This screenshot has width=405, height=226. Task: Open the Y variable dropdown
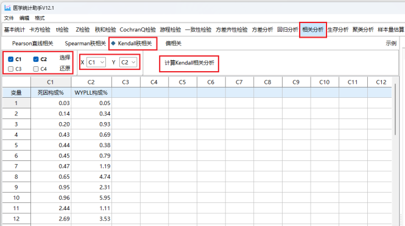point(128,62)
